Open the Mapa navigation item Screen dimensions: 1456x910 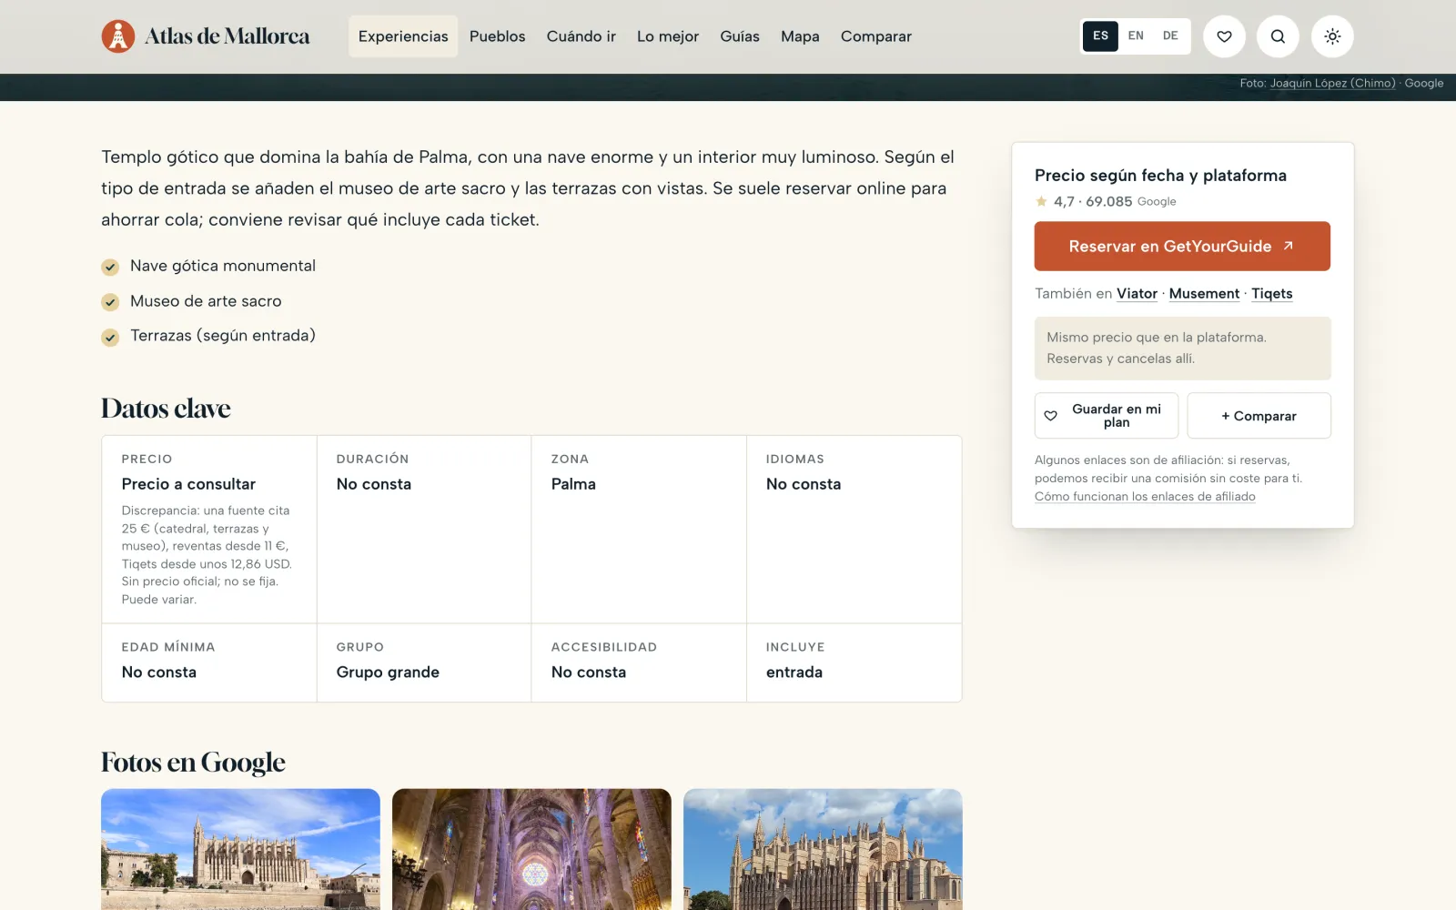800,36
